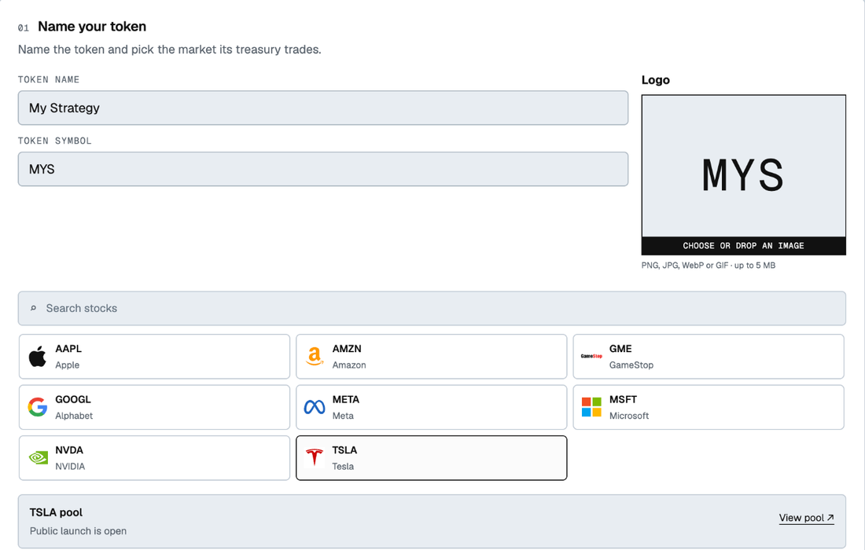The height and width of the screenshot is (550, 865).
Task: Click the 'Meta' company name
Action: (x=343, y=416)
